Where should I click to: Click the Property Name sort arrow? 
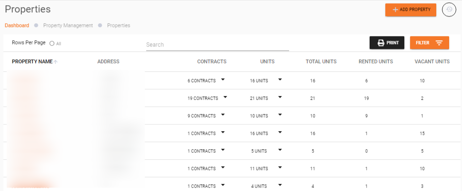56,62
